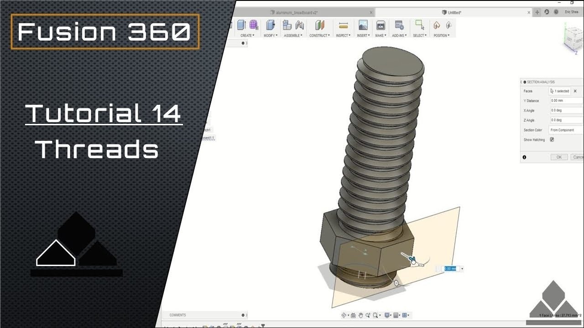Viewport: 584px width, 328px height.
Task: Click the Make 3D print icon
Action: 381,25
